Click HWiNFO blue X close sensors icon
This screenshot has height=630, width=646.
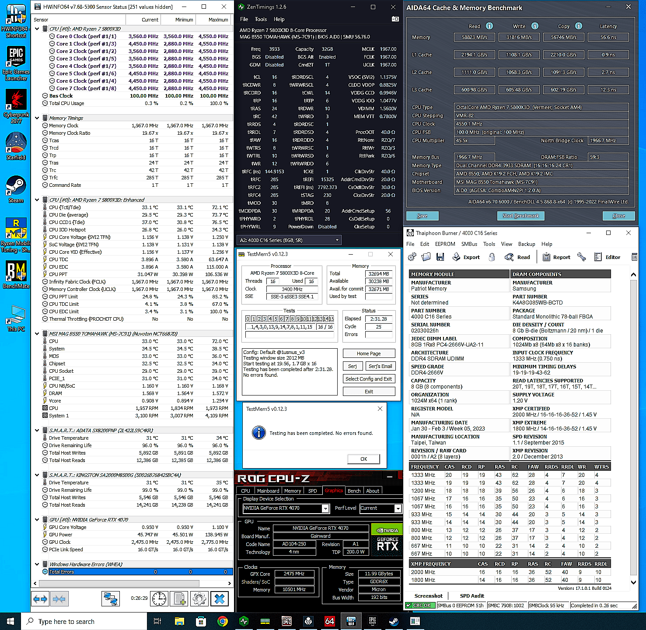220,599
